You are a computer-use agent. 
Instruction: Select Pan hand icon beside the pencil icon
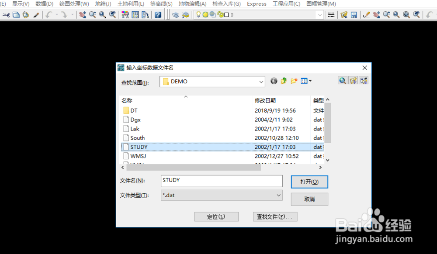[x=377, y=15]
